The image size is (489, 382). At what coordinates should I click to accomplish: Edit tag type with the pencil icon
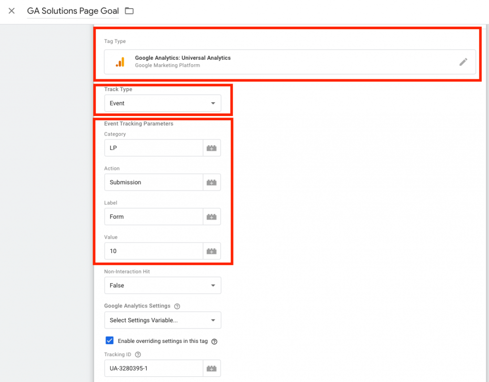[x=463, y=62]
